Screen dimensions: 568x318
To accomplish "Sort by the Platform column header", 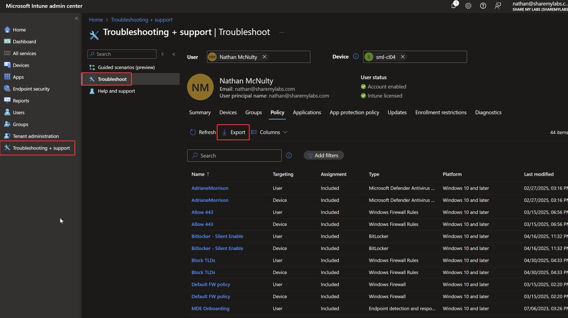I will click(x=452, y=174).
